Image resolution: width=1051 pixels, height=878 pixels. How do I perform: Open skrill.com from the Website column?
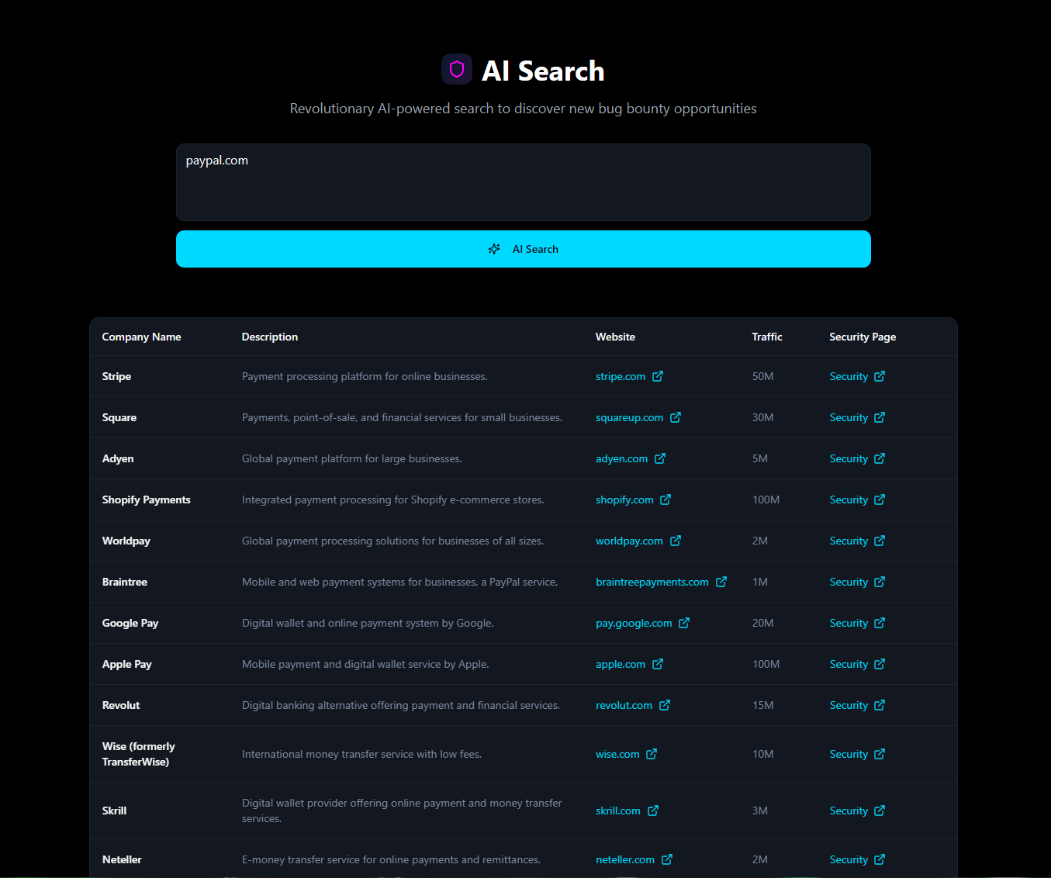(x=617, y=811)
